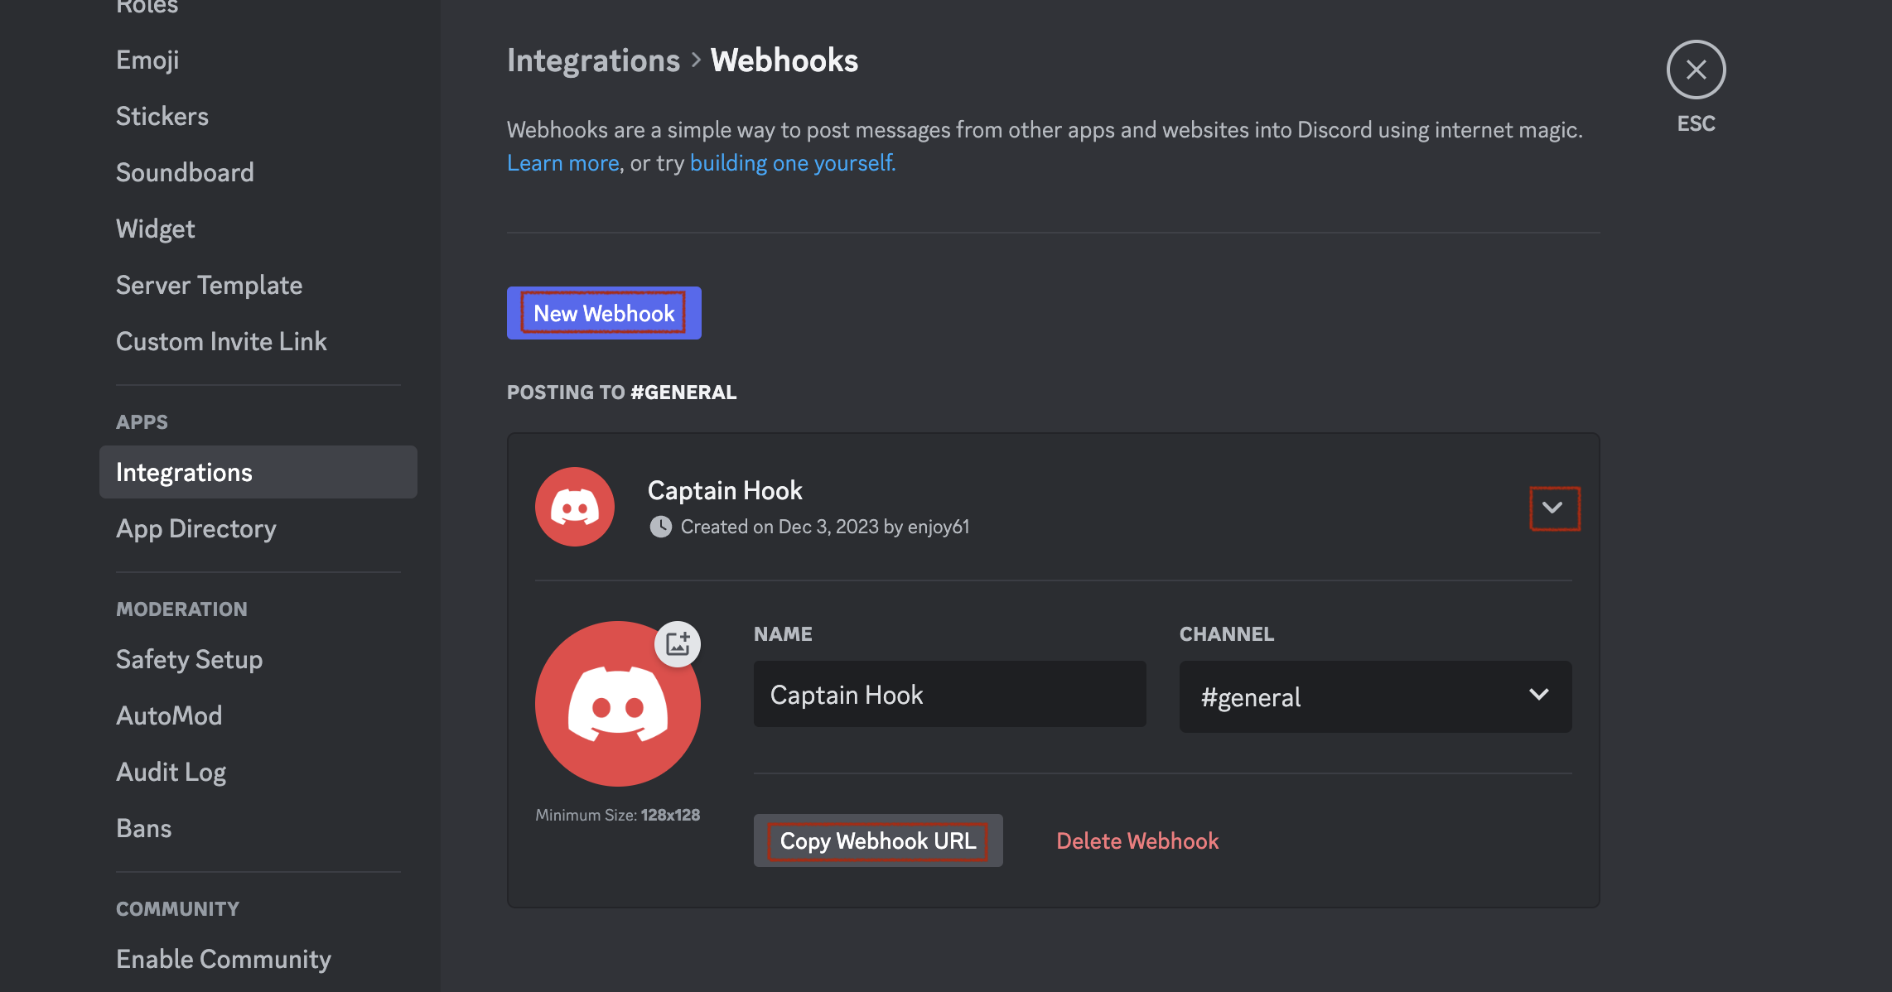This screenshot has width=1892, height=992.
Task: Open the #general channel dropdown
Action: [1375, 696]
